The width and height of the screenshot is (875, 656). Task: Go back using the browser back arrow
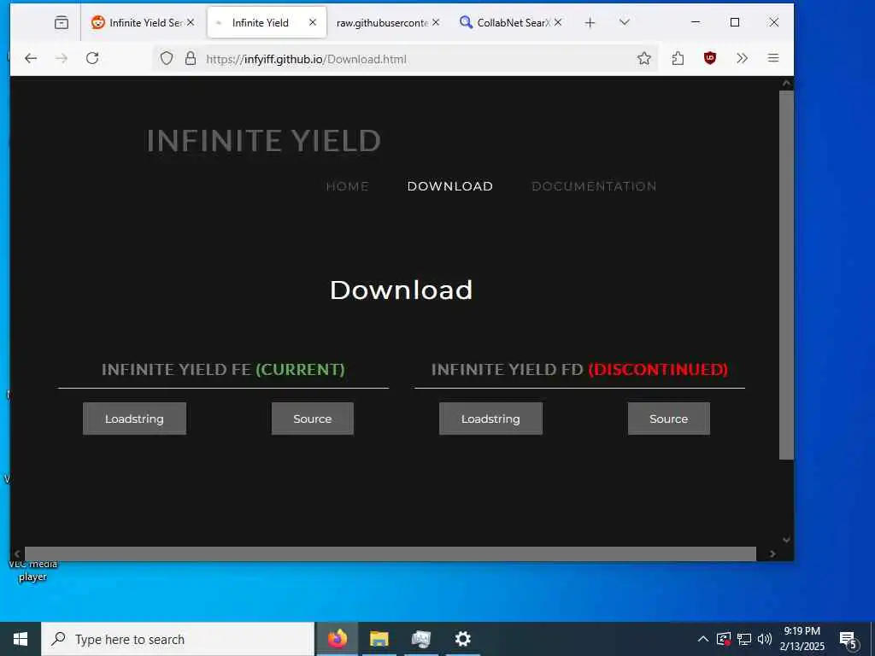31,58
